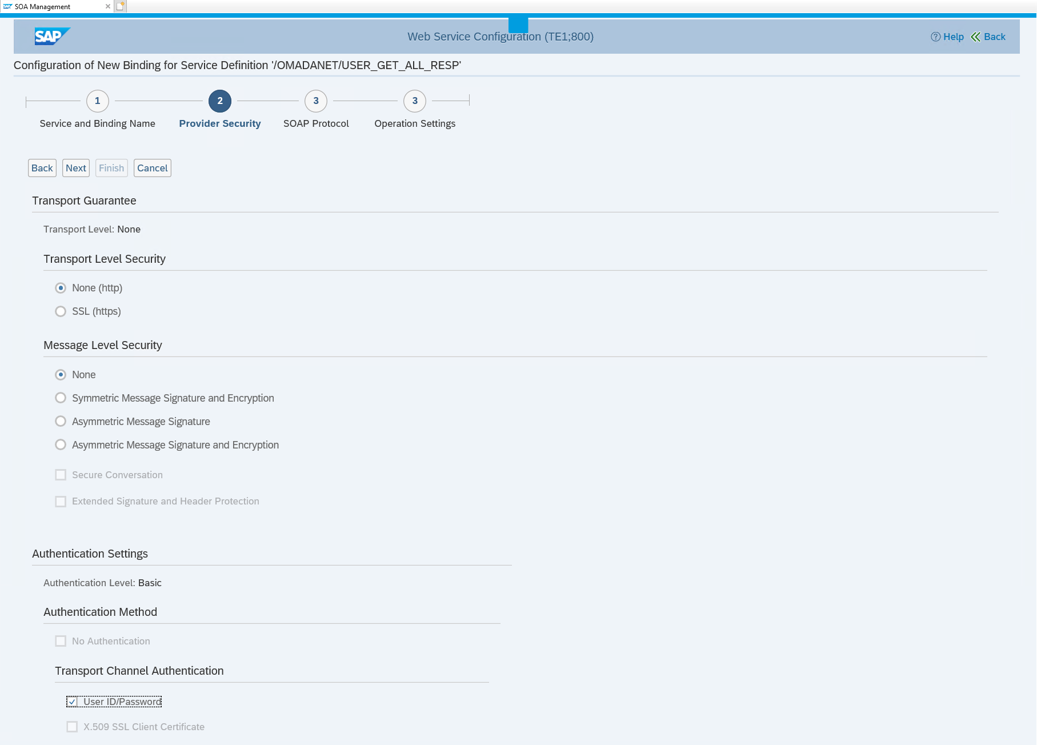Toggle the Secure Conversation checkbox

tap(61, 475)
